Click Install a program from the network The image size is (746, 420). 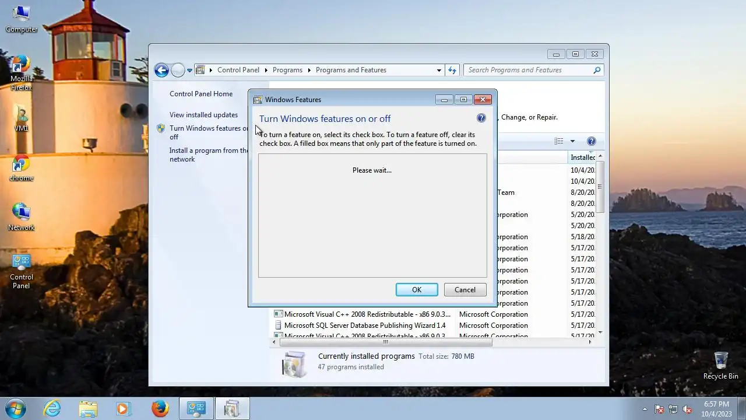208,155
